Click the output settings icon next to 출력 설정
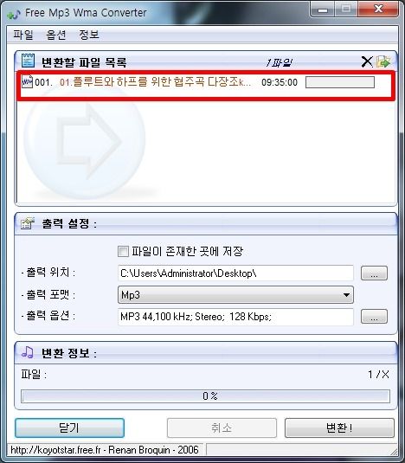Screen dimensions: 405x463 point(28,223)
